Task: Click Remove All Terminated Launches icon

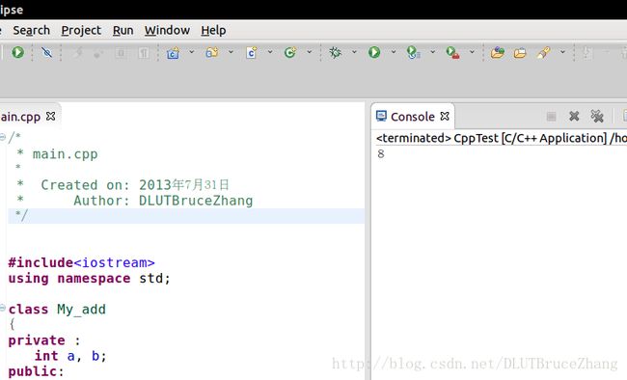Action: click(x=597, y=117)
